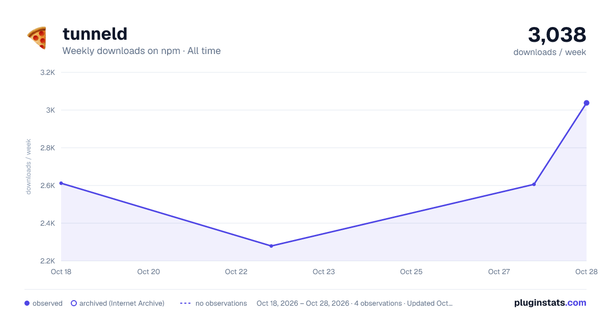Click the 3,038 downloads count

557,35
